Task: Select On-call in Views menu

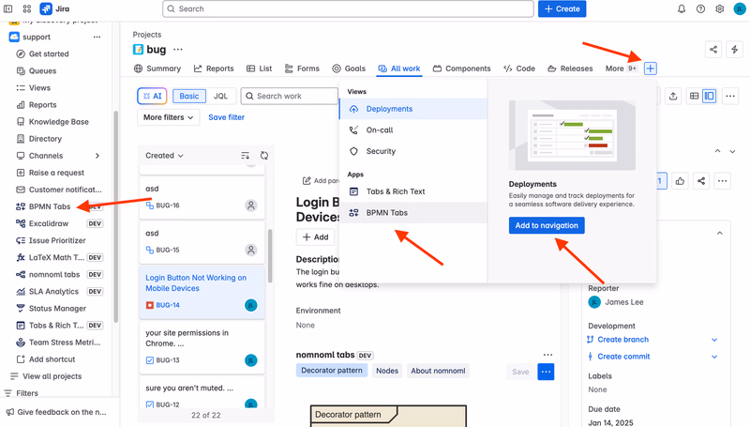Action: (x=413, y=130)
